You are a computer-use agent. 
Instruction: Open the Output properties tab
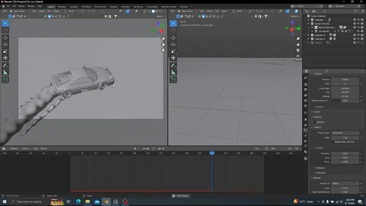tap(305, 90)
